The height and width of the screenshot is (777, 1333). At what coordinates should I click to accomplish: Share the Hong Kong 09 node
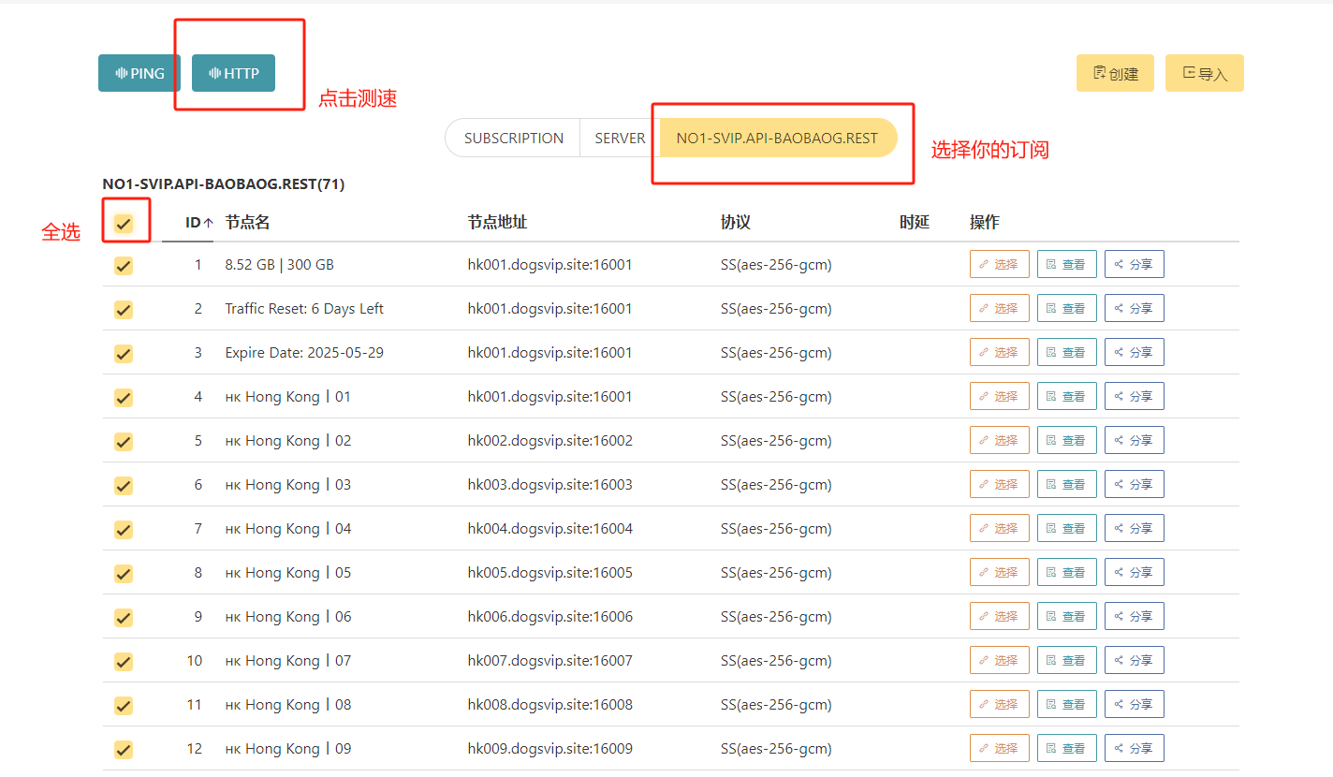[x=1134, y=749]
